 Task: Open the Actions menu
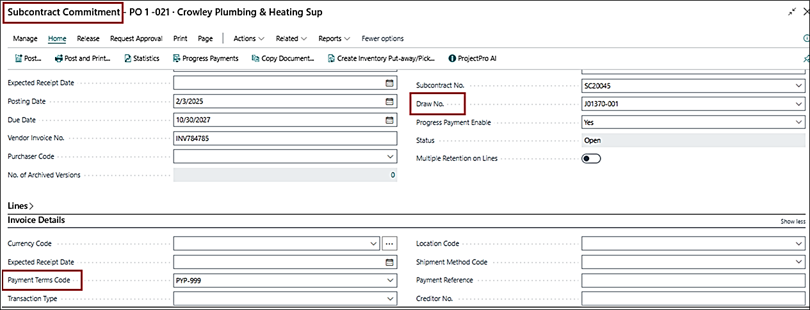249,38
